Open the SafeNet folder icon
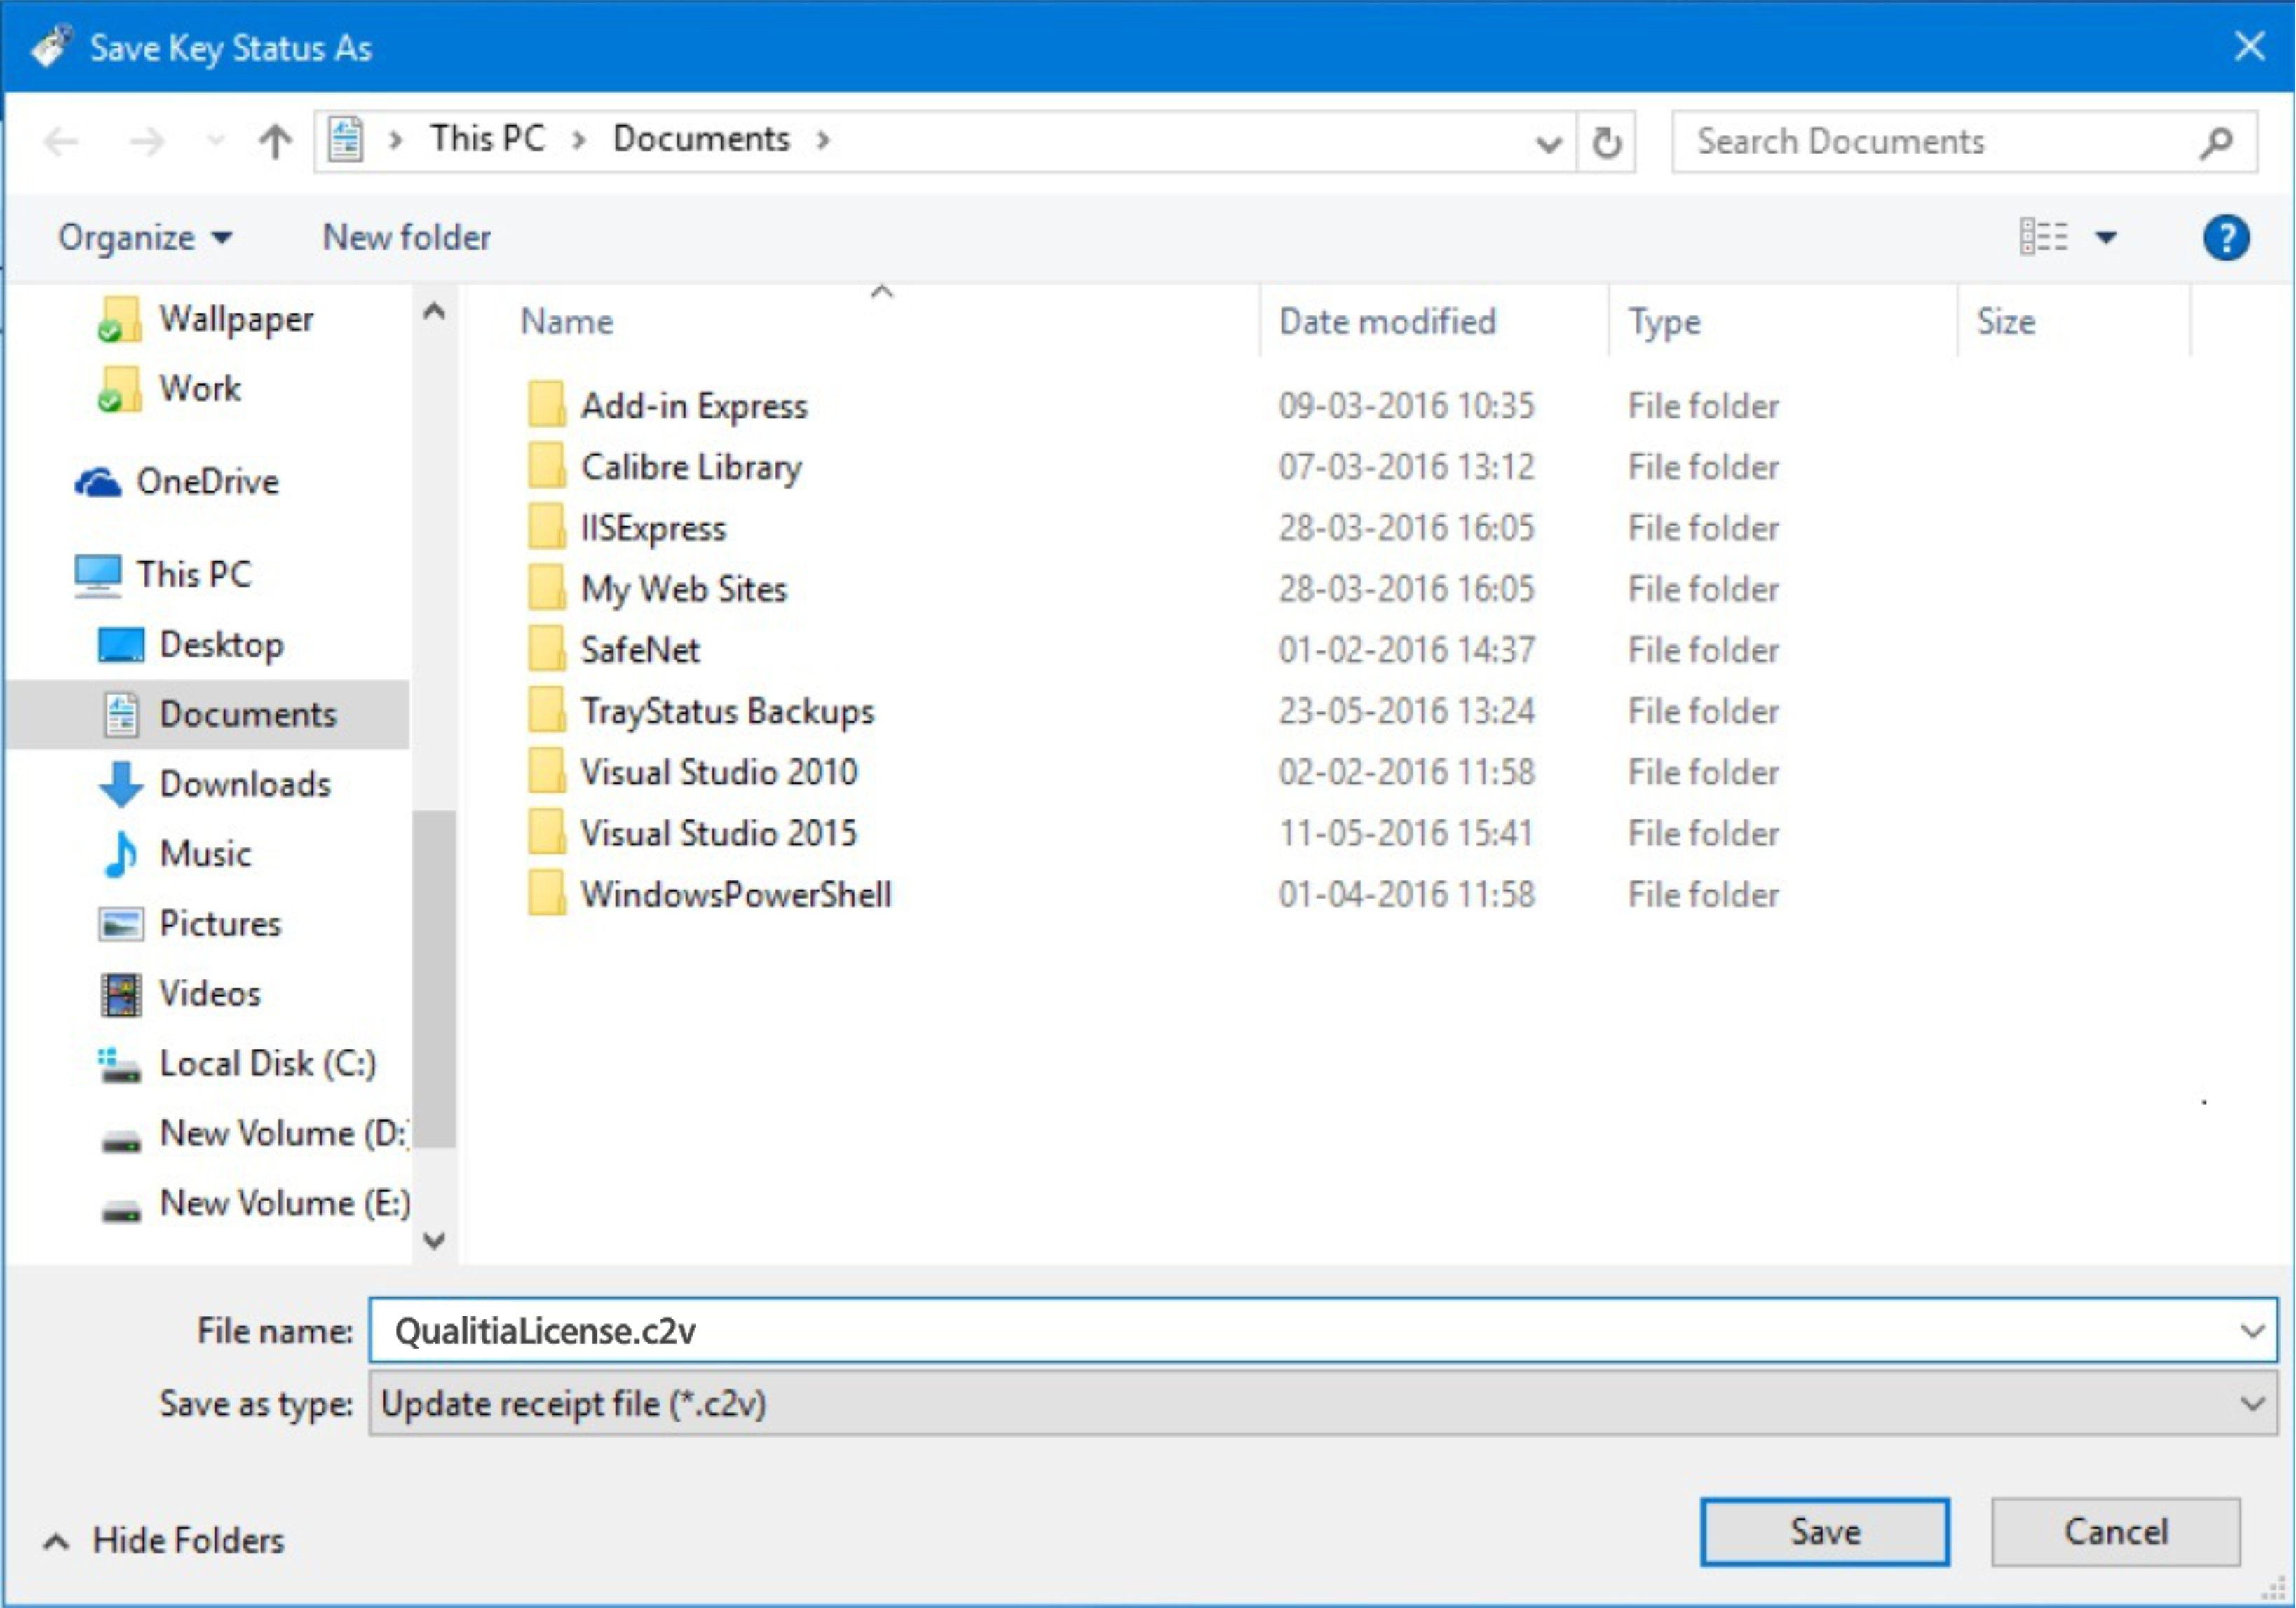2296x1608 pixels. (546, 650)
